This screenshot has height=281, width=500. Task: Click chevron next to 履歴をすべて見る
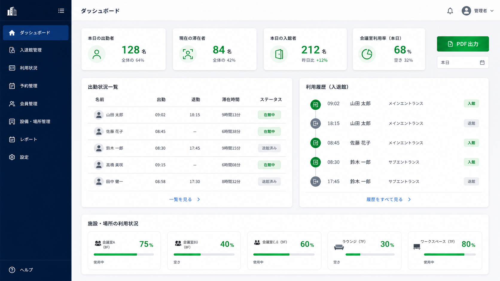(x=409, y=199)
